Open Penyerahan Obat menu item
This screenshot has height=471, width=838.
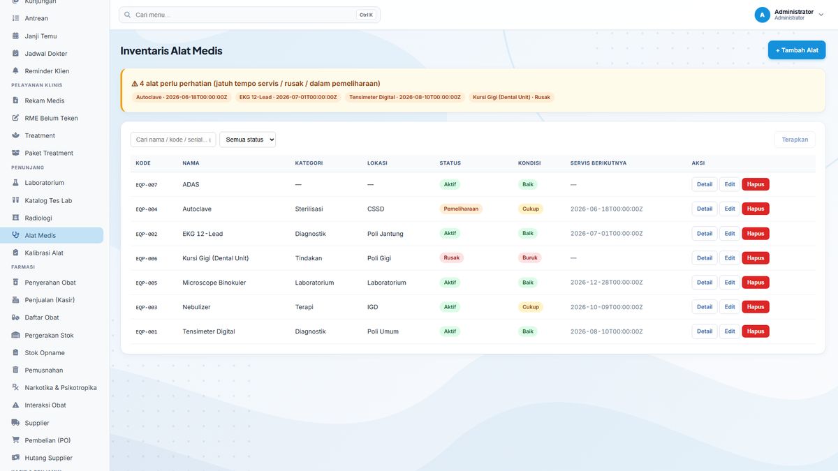point(52,283)
